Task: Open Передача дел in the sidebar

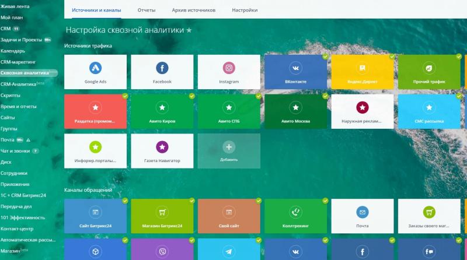Action: 16,206
